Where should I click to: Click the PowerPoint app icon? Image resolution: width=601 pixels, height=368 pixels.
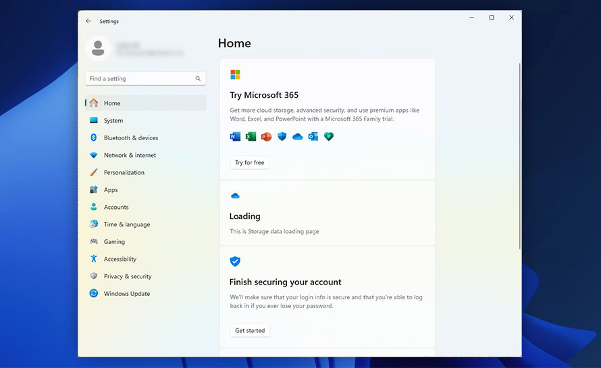pos(266,136)
